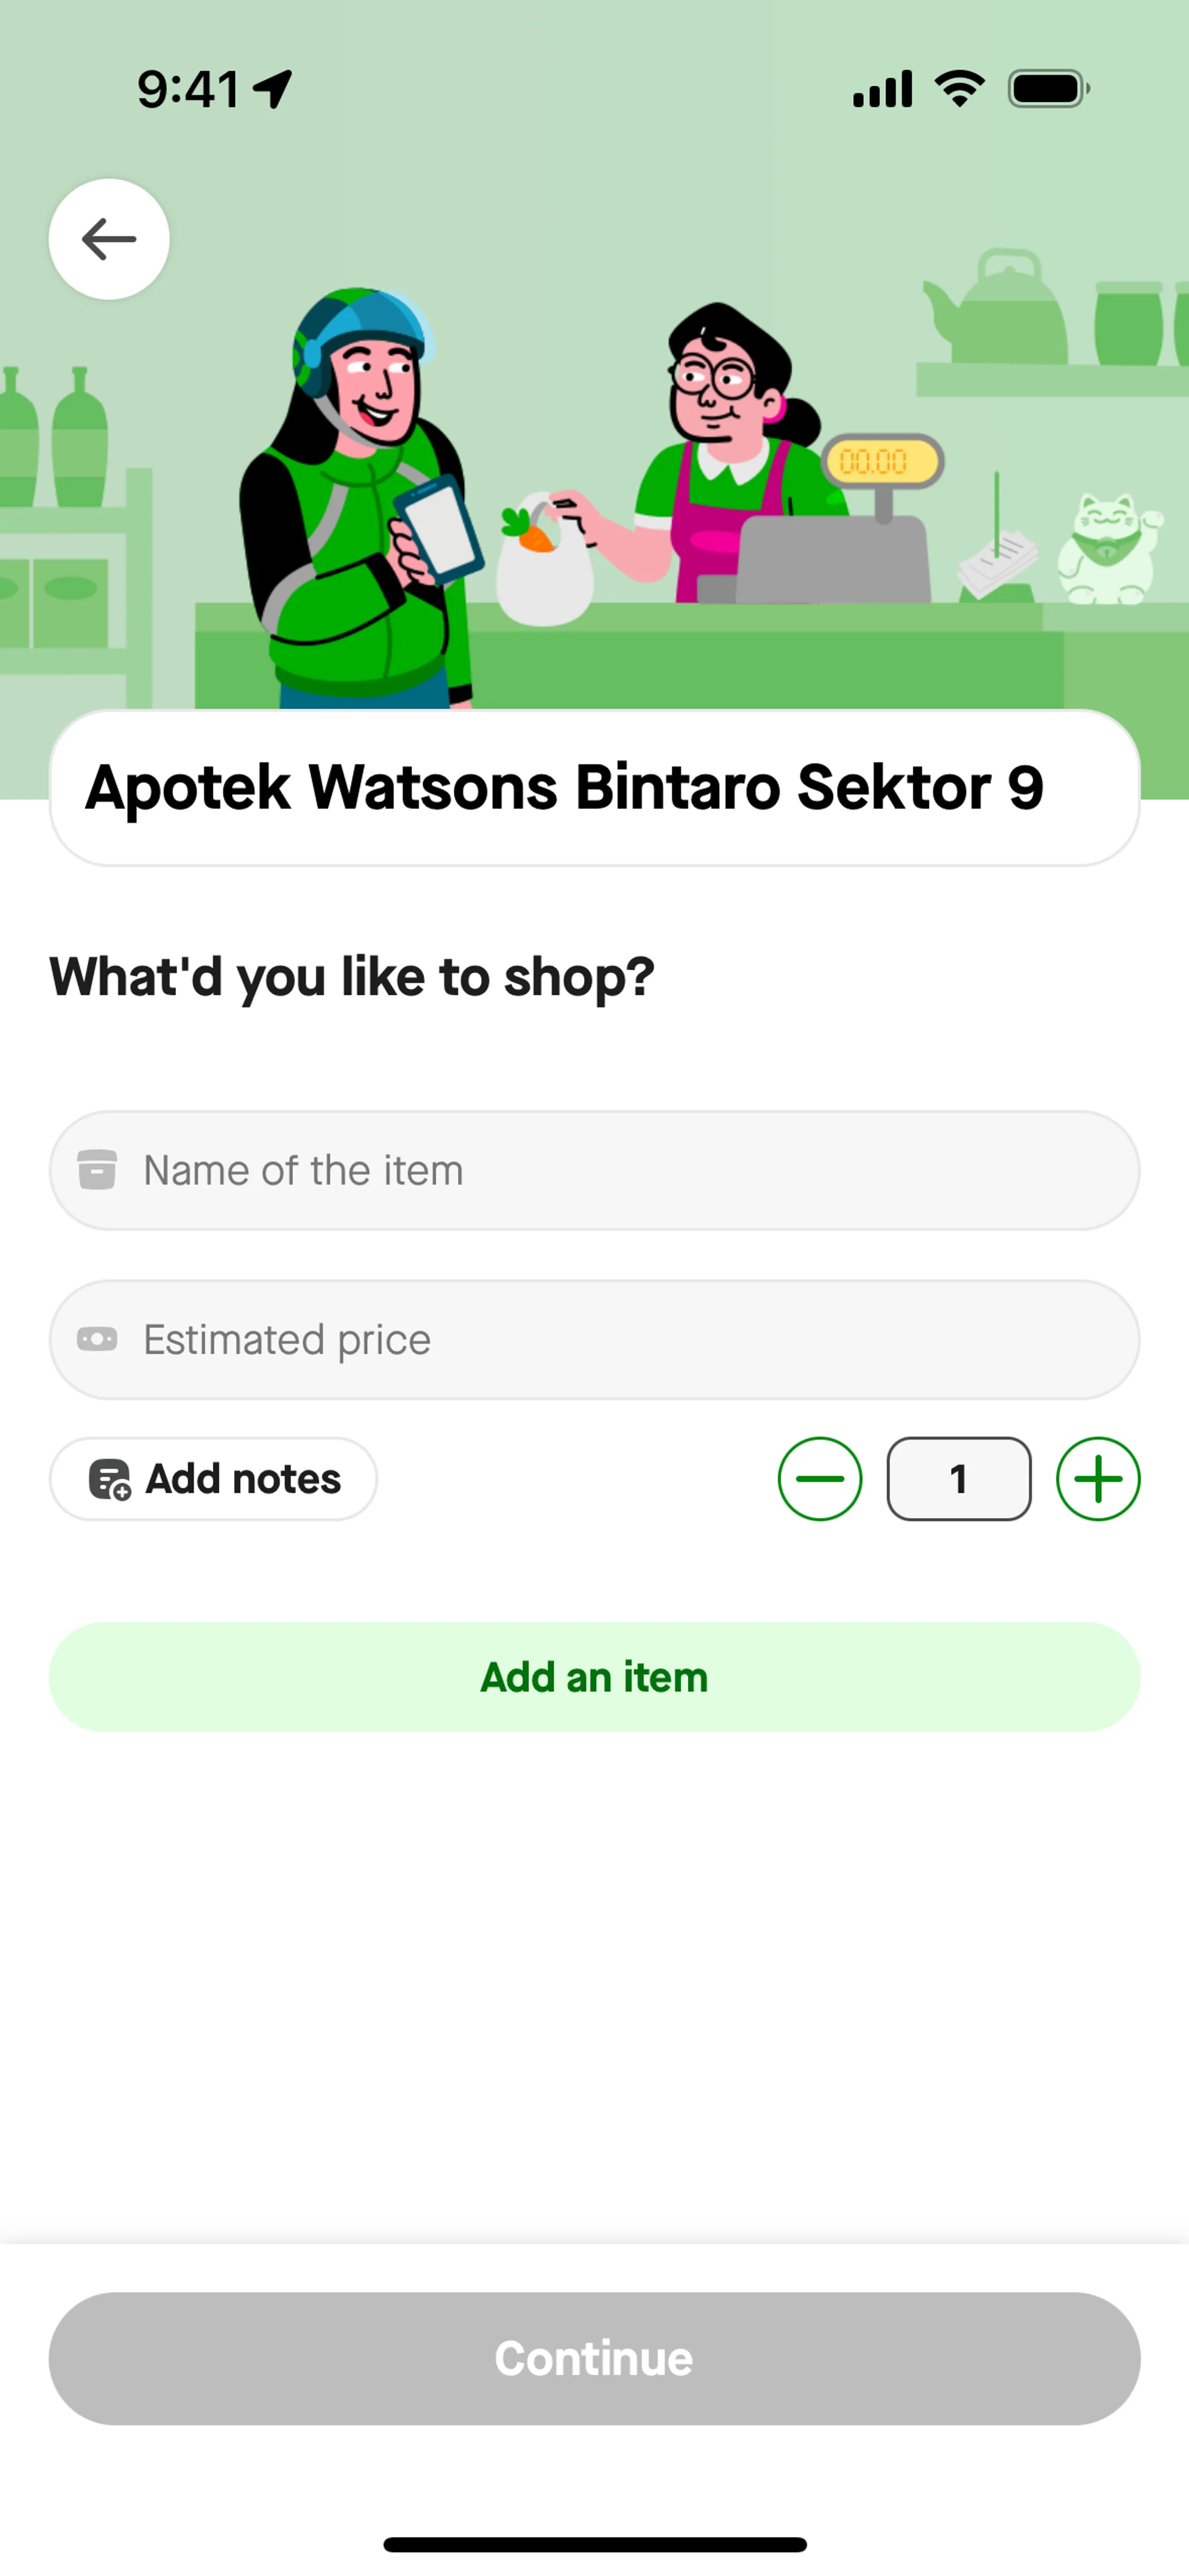1189x2576 pixels.
Task: Focus the Name of the item field
Action: pos(621,1170)
